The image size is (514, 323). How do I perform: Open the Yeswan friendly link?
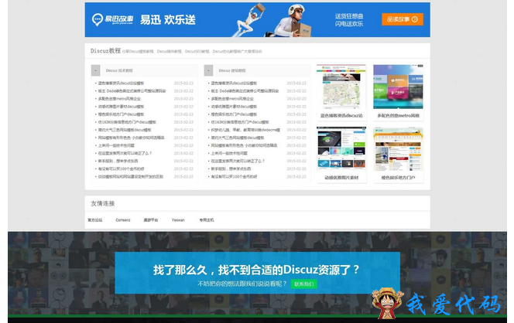coord(178,220)
